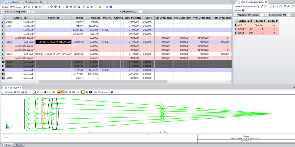Open the Update: All Windows dropdown in Lens Data
Screen dimensions: 295x147
pos(12,7)
